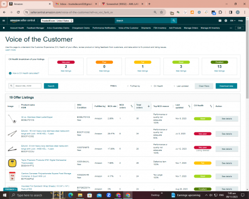Open Chargeback Claims in nav bar
This screenshot has width=249, height=199.
[81, 28]
